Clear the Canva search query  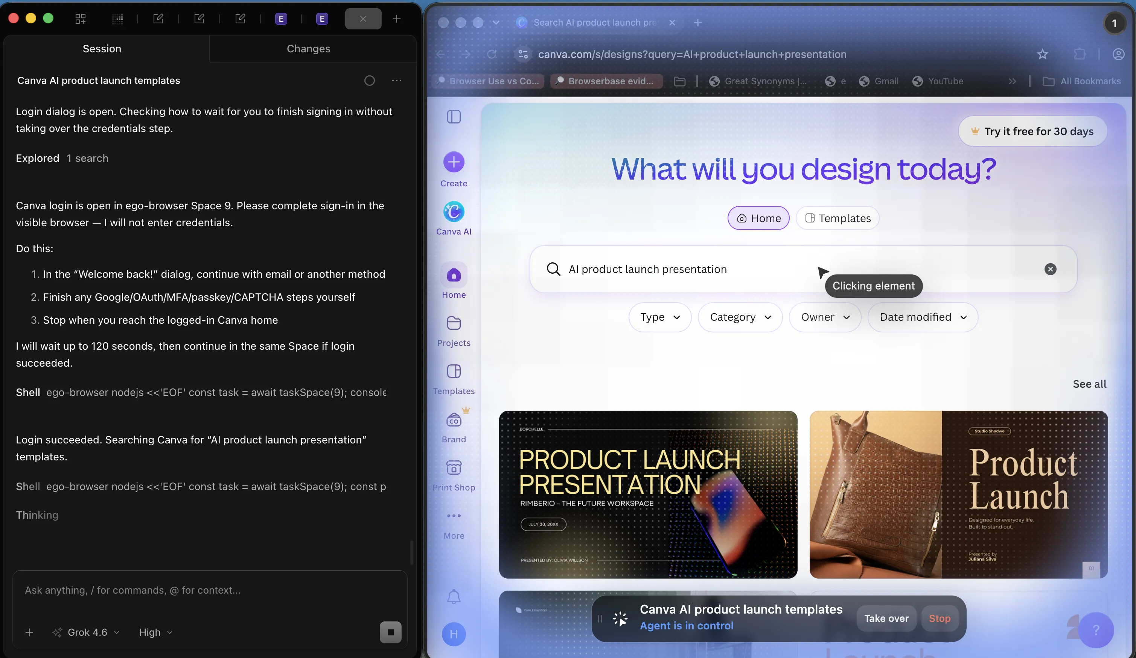1050,269
